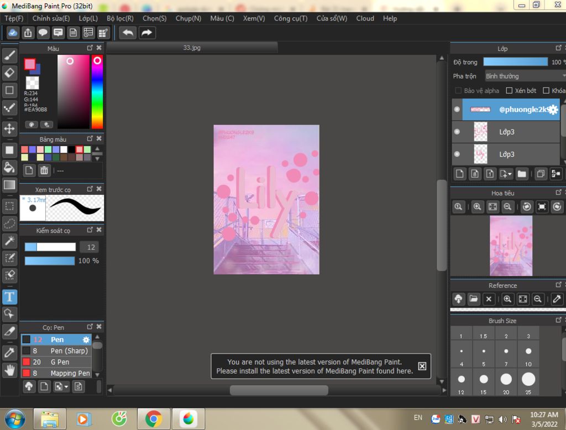Screen dimensions: 566x430
Task: Choose brush size 12 preset
Action: 462,382
